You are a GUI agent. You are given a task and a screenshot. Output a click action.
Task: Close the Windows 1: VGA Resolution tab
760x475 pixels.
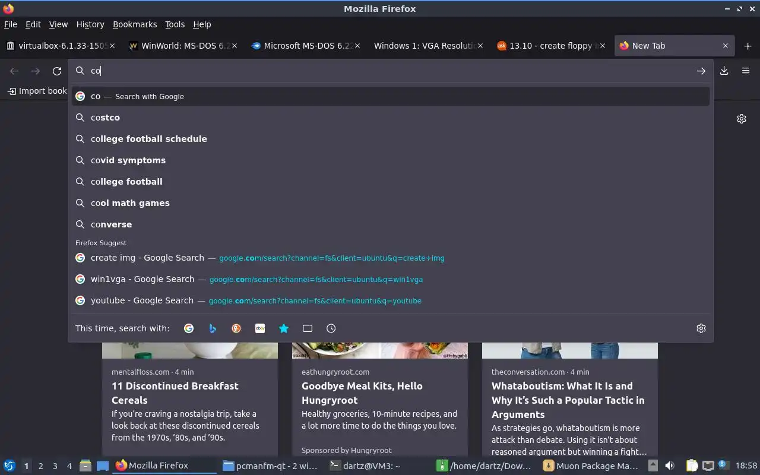480,46
